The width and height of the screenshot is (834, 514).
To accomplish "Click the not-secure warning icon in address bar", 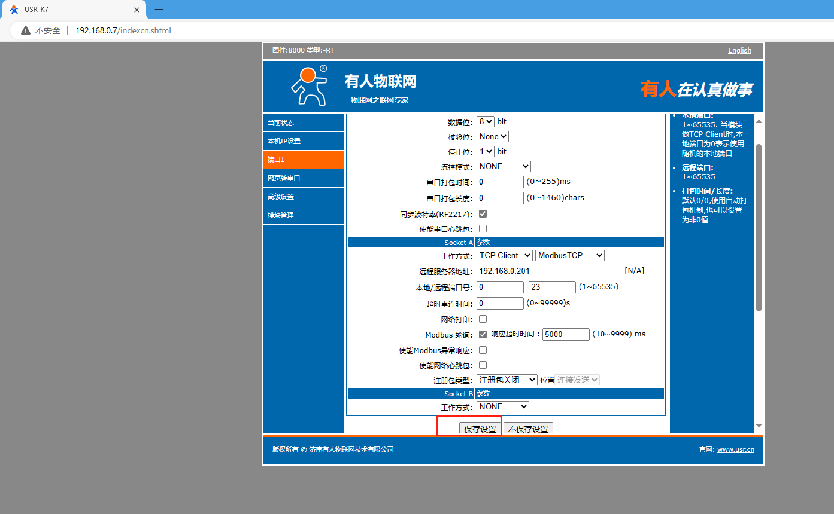I will click(26, 30).
